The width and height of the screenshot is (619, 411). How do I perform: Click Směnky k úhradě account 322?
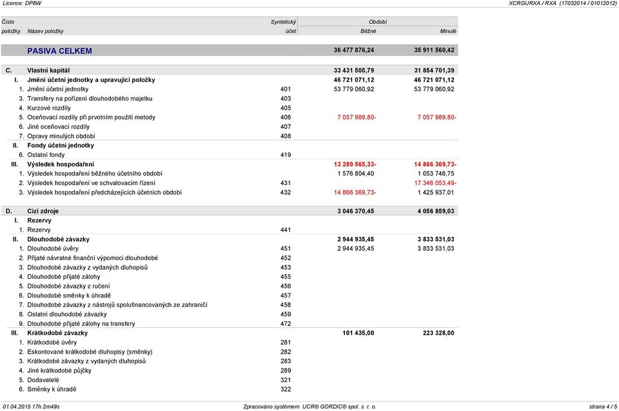coord(286,389)
